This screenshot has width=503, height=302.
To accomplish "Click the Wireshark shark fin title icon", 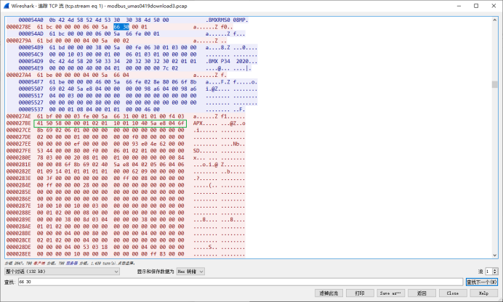I will coord(5,4).
